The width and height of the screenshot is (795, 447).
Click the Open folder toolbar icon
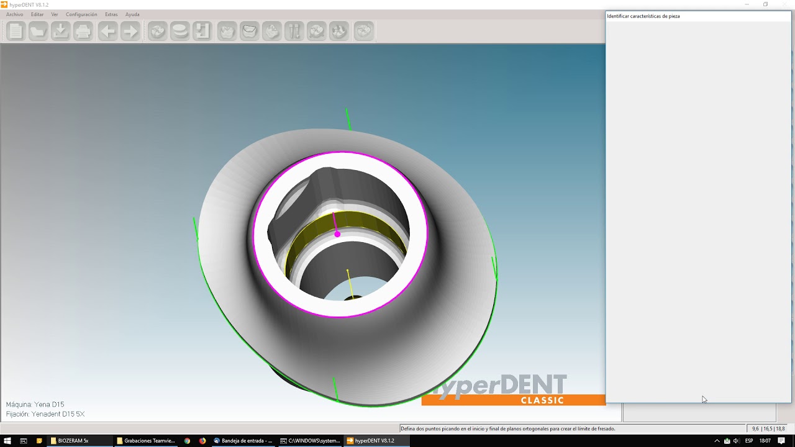(38, 30)
